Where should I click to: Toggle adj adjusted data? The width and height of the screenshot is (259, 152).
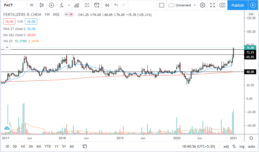[226, 146]
